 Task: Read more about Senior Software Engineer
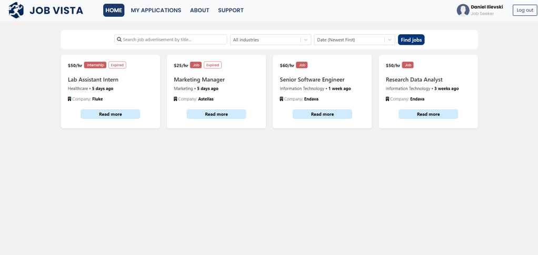point(322,114)
